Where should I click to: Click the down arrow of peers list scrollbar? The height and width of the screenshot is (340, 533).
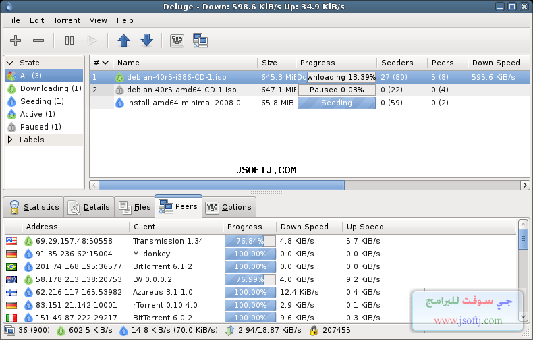tap(523, 316)
